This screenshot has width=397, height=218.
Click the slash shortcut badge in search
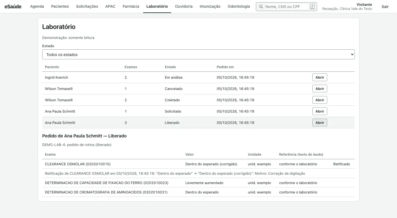[312, 7]
